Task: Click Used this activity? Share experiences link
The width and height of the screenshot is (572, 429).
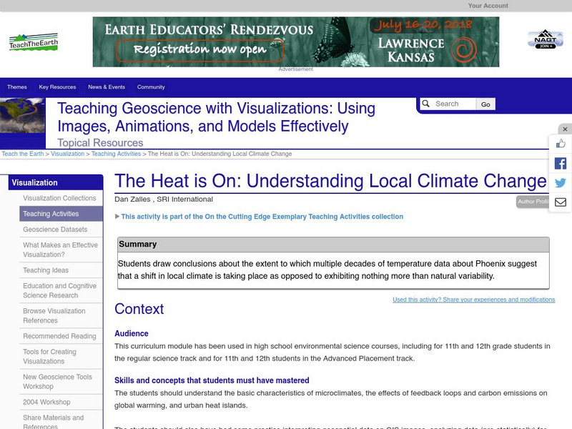Action: pyautogui.click(x=474, y=300)
